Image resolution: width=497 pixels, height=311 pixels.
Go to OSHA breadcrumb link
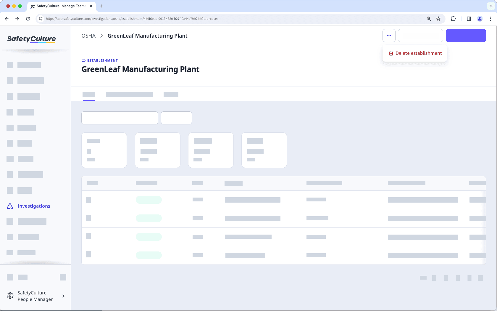tap(88, 36)
